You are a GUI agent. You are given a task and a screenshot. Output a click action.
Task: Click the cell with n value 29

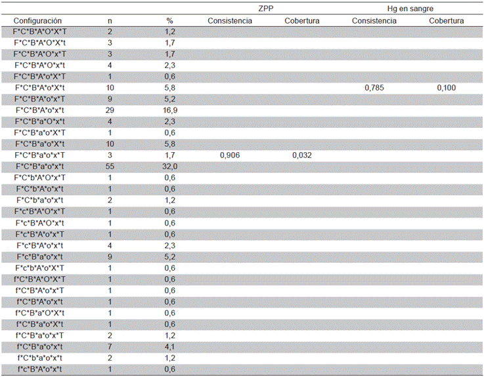(x=110, y=110)
